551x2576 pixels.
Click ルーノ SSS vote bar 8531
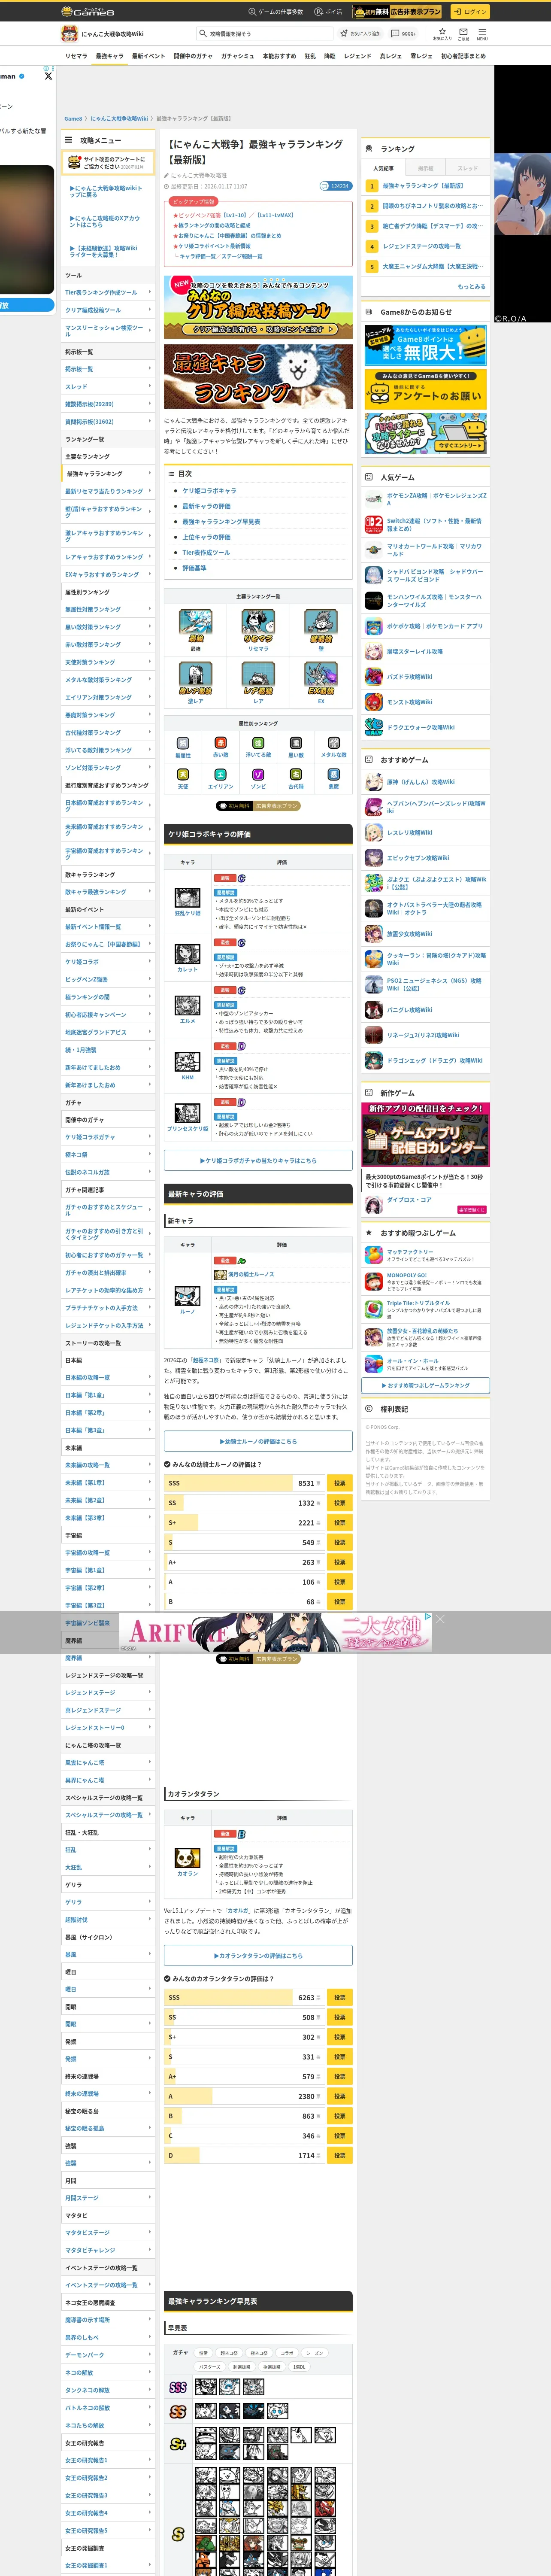(244, 1483)
